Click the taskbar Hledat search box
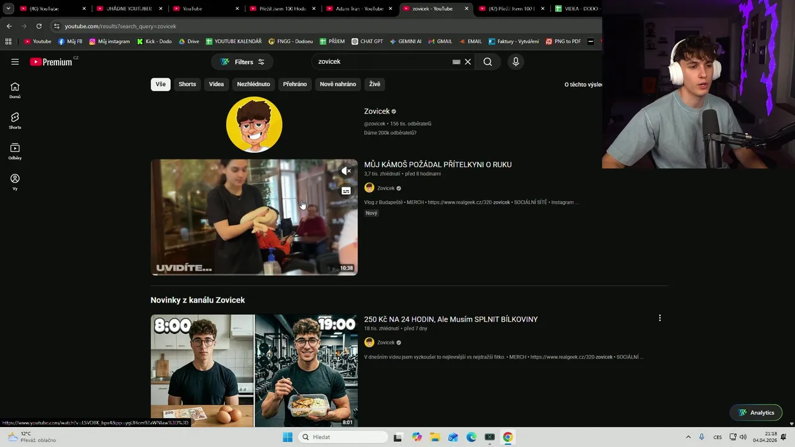 343,437
